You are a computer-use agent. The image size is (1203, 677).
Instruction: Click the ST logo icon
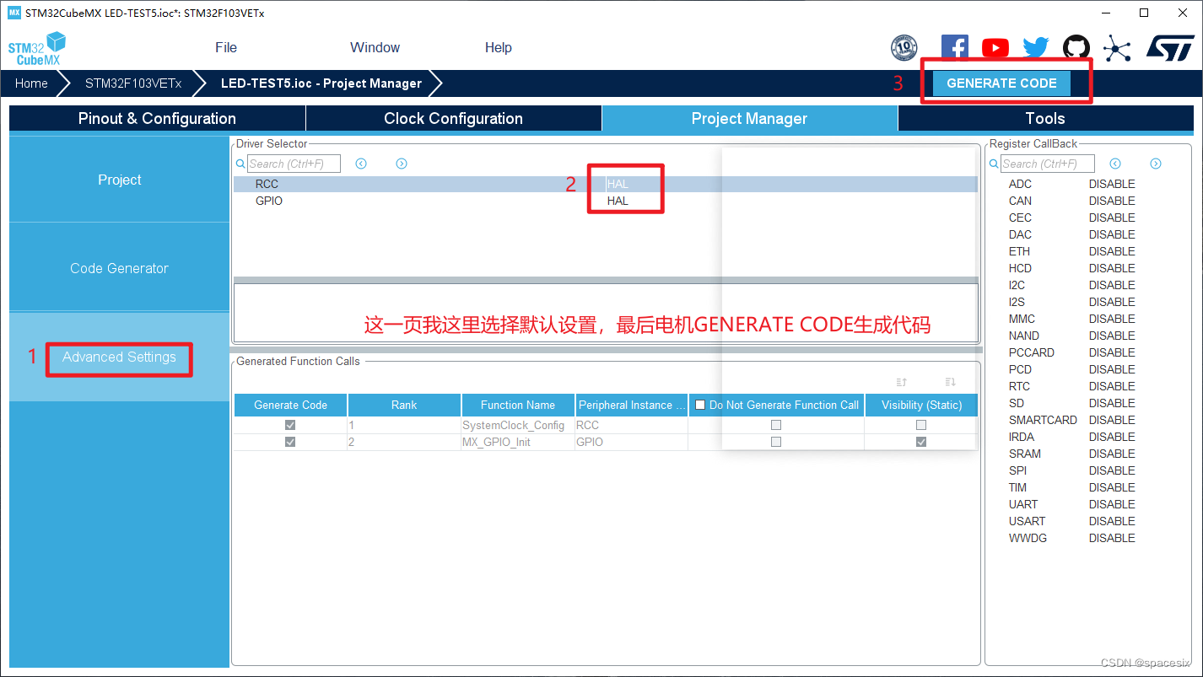(1170, 48)
